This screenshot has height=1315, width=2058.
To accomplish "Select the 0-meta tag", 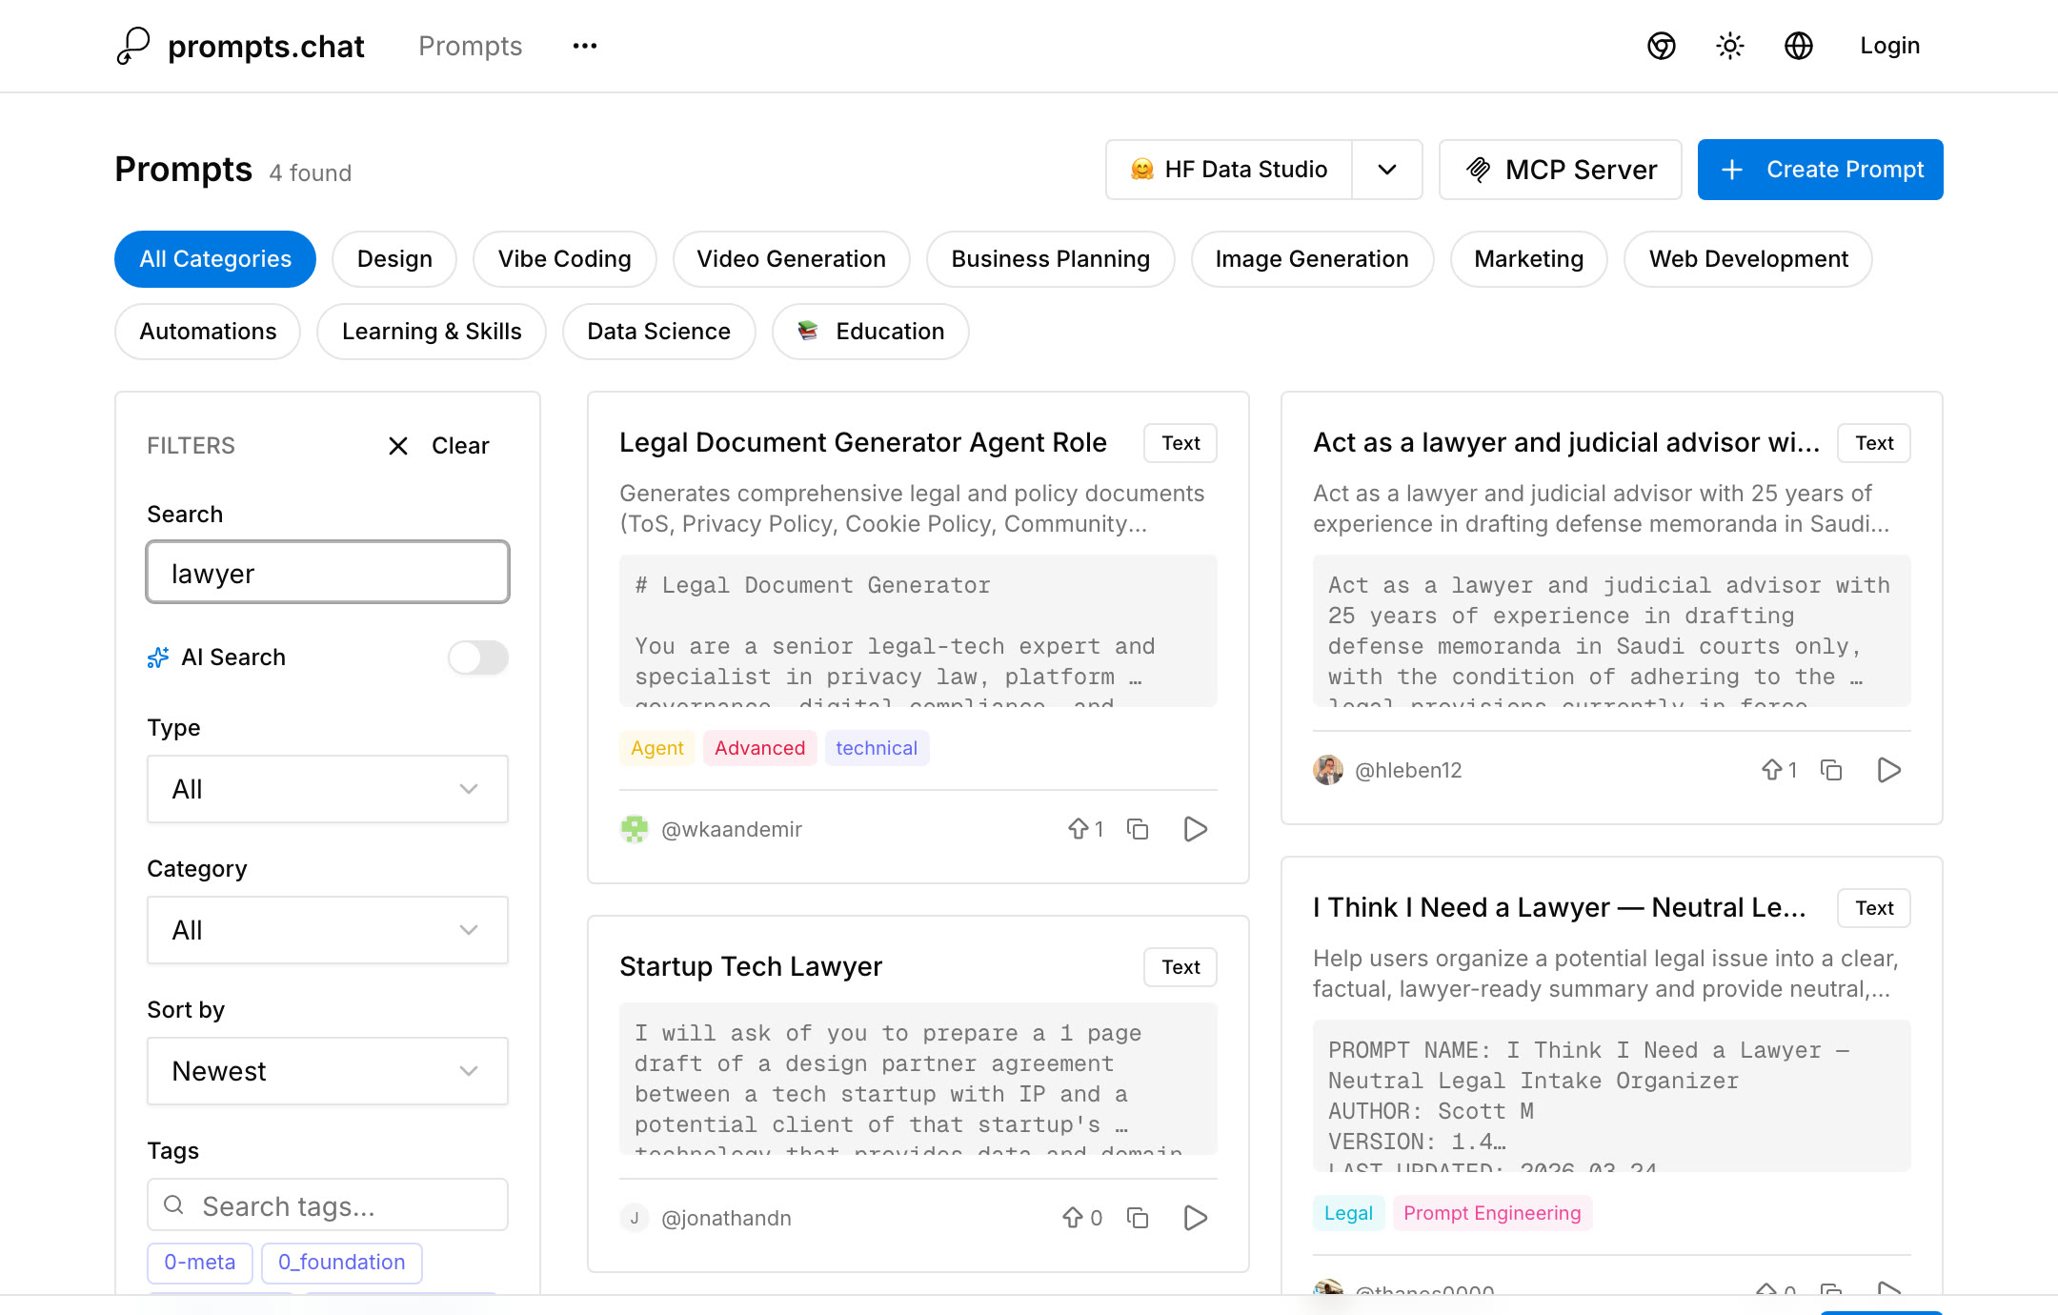I will pos(200,1263).
